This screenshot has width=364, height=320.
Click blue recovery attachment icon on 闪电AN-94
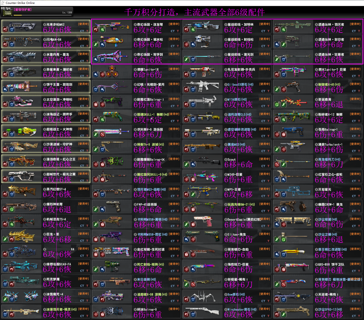12,44
